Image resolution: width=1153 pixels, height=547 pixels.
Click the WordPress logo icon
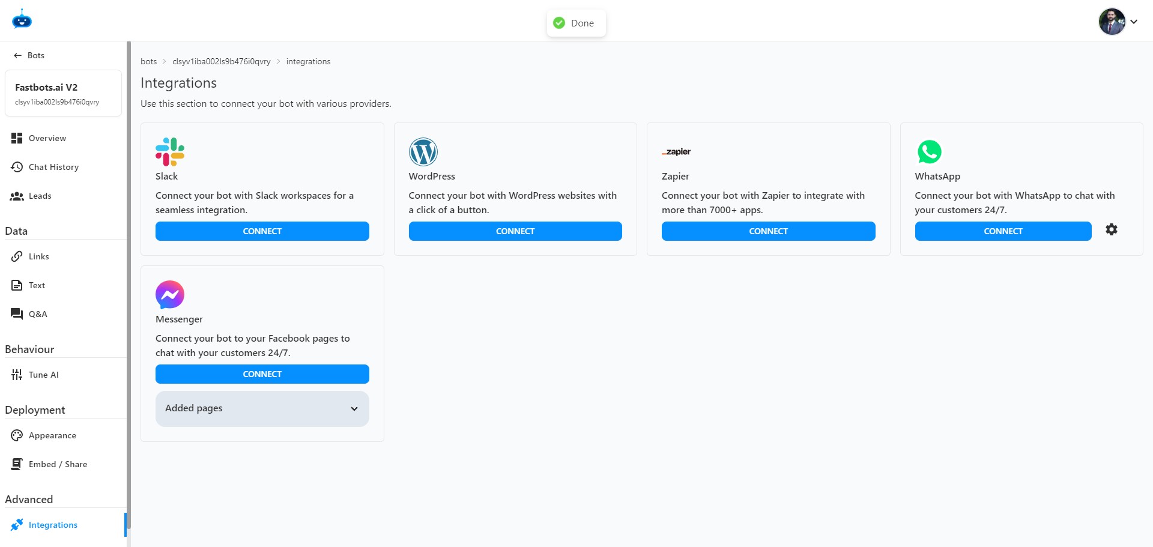click(423, 152)
